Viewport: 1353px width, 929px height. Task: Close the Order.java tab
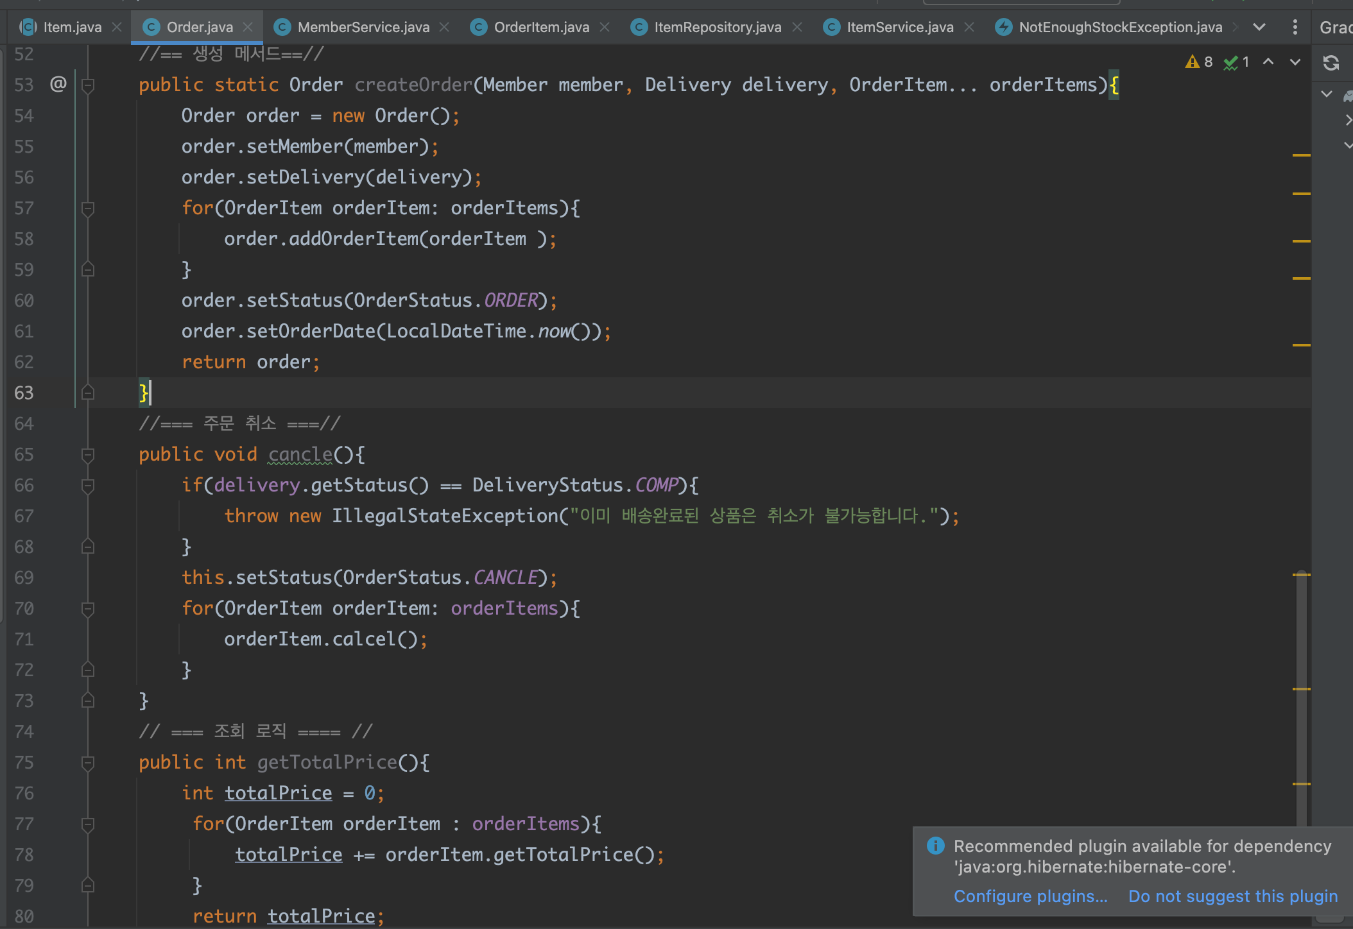[x=248, y=27]
